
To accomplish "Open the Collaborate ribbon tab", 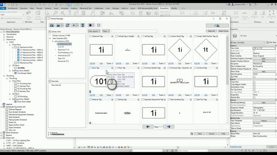I will 99,8.
